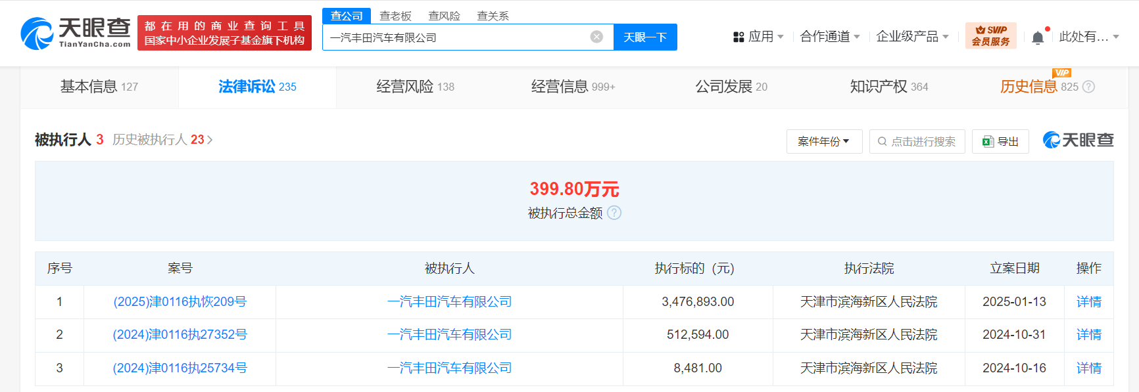1139x392 pixels.
Task: Open the 法律诉讼 tab
Action: click(x=257, y=87)
